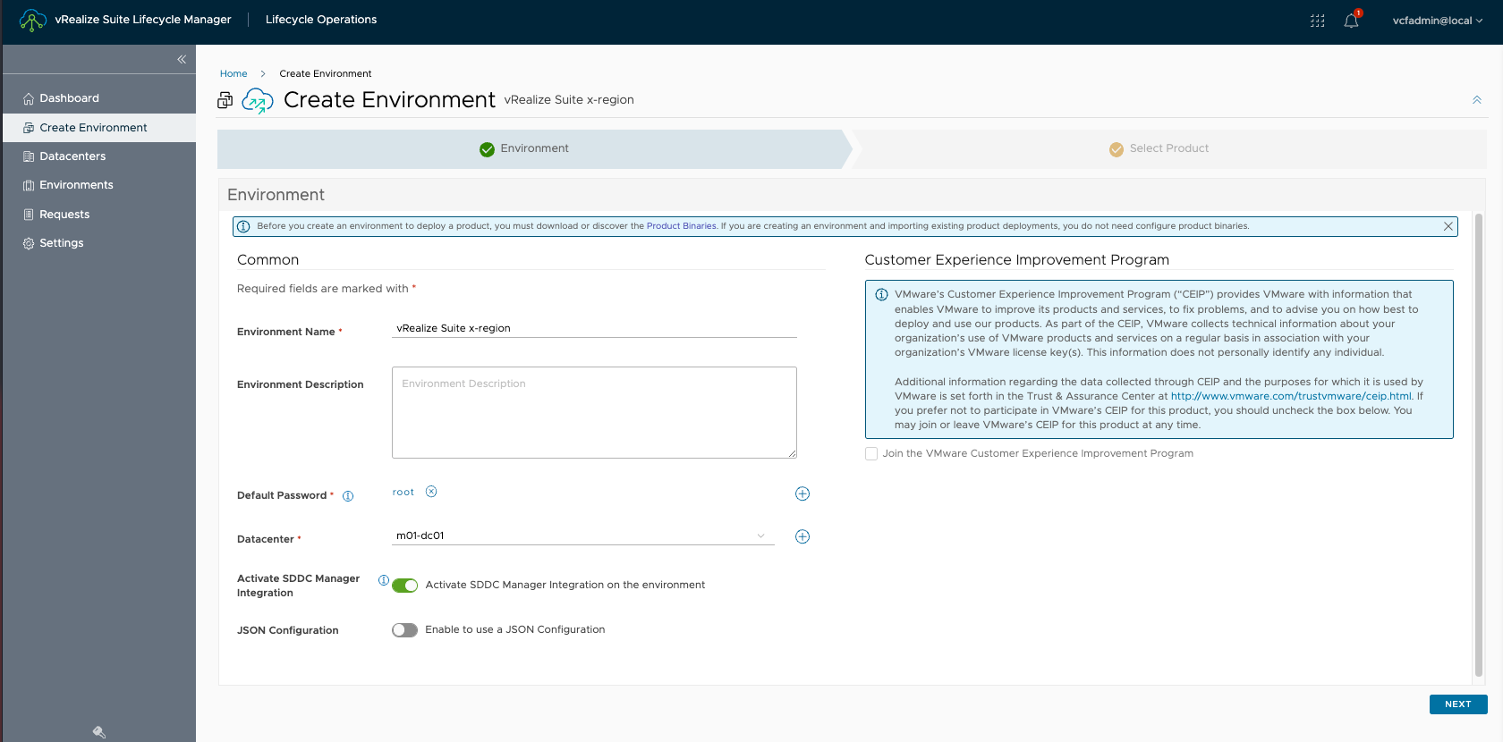The height and width of the screenshot is (742, 1503).
Task: Click the CEIP info icon
Action: pos(881,295)
